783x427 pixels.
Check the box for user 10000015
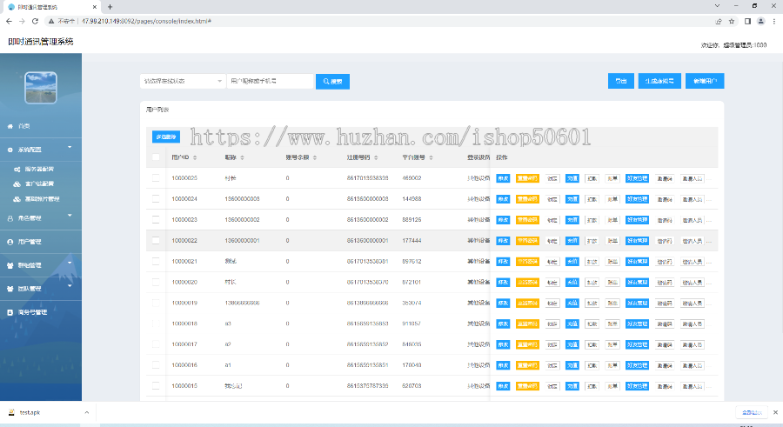click(x=156, y=386)
